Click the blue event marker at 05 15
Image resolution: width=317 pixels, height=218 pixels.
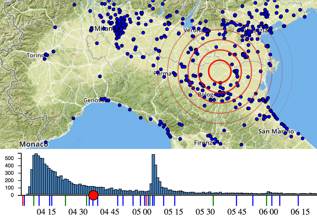(x=175, y=200)
